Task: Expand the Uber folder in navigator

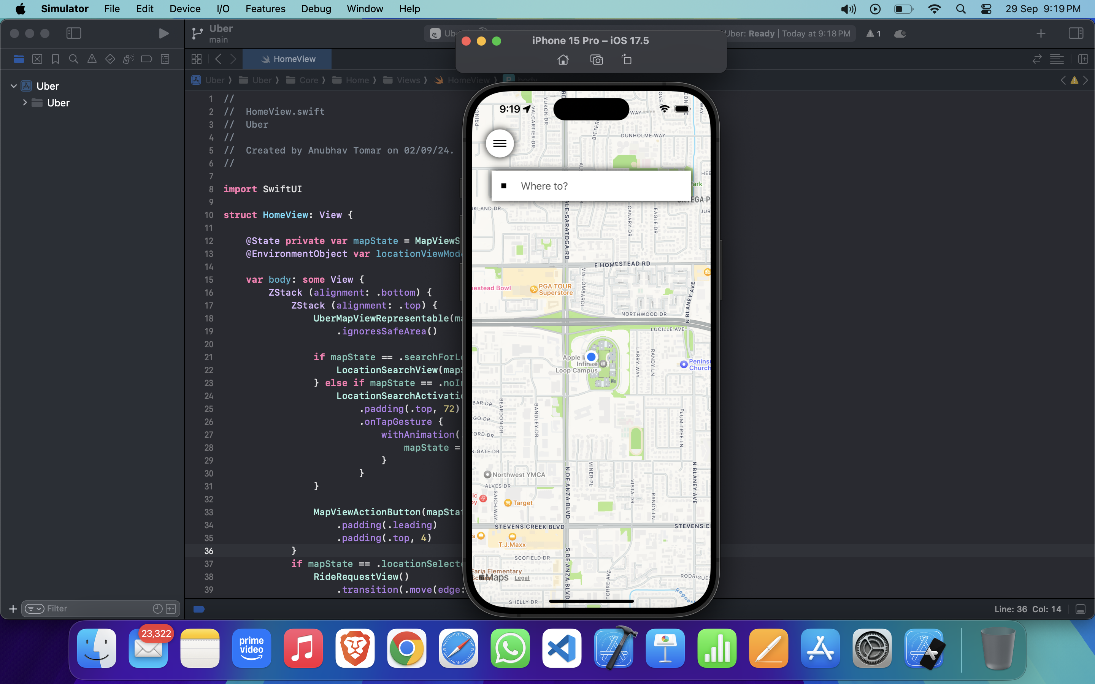Action: 25,103
